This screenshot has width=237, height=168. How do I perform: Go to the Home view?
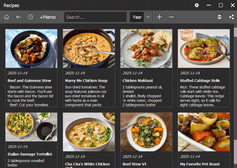pos(7,17)
